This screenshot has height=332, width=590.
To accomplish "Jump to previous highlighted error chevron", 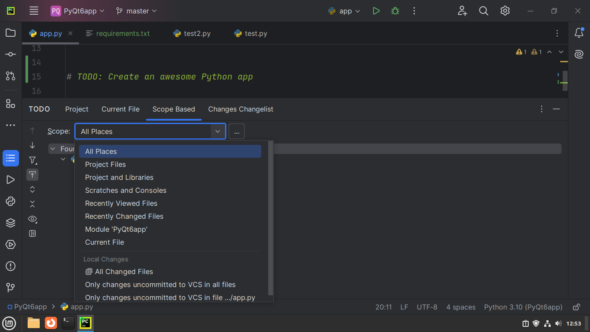I will pyautogui.click(x=549, y=52).
